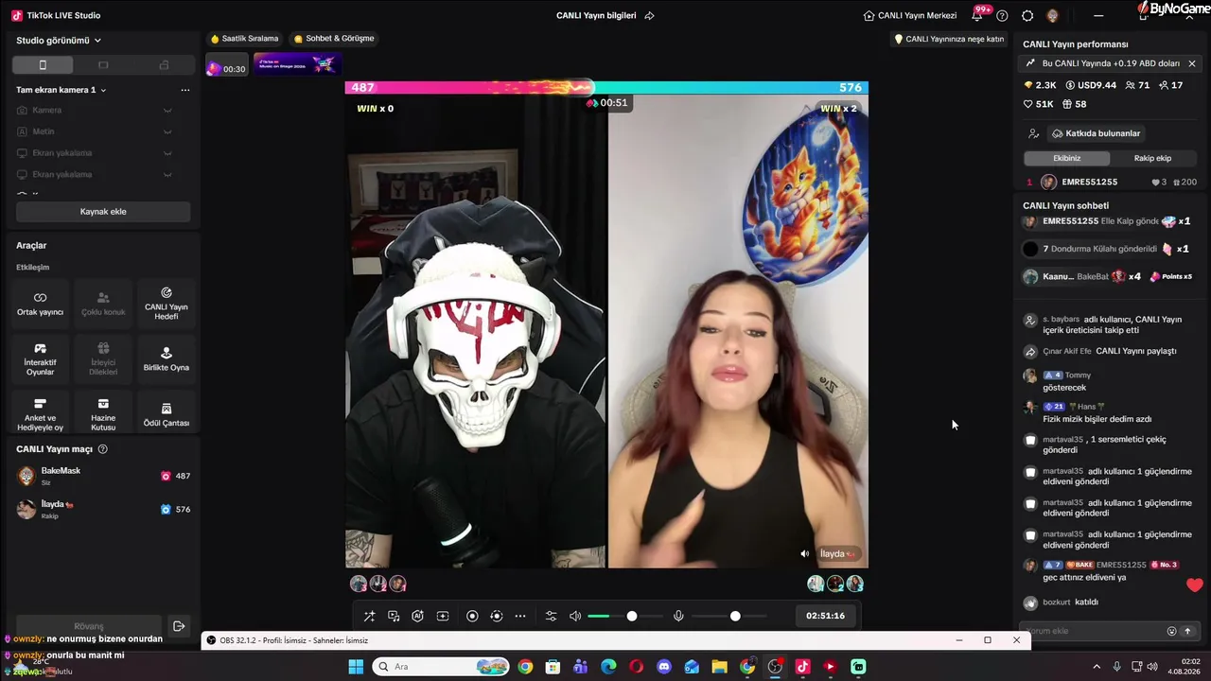
Task: Click the Kaynak ekle button
Action: (103, 212)
